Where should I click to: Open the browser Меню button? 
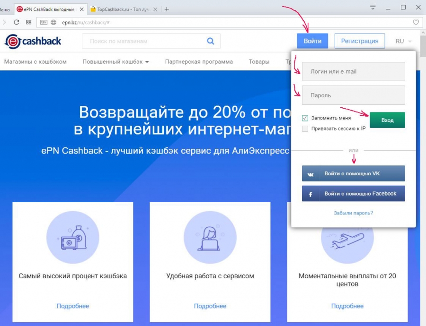coord(5,9)
